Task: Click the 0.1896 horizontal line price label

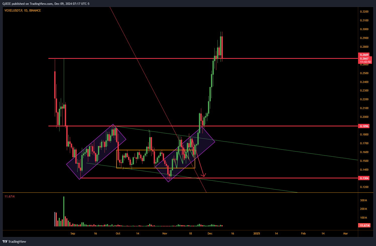Action: tap(364, 126)
